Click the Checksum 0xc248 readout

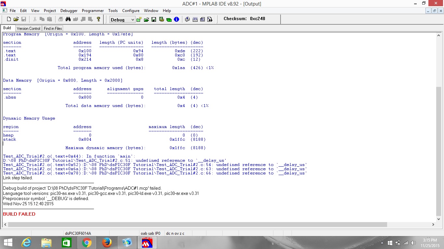(x=244, y=19)
